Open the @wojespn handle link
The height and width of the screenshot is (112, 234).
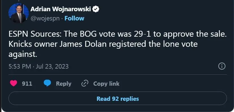(x=45, y=18)
